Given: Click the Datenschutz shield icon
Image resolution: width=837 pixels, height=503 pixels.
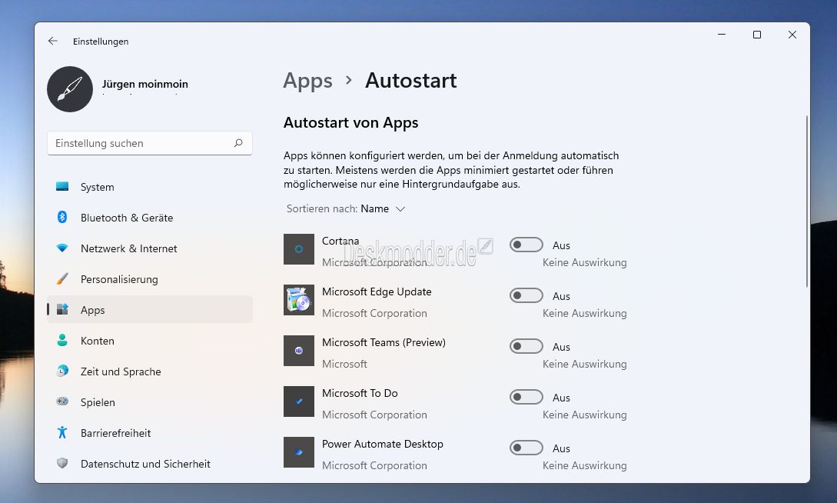Looking at the screenshot, I should click(62, 463).
